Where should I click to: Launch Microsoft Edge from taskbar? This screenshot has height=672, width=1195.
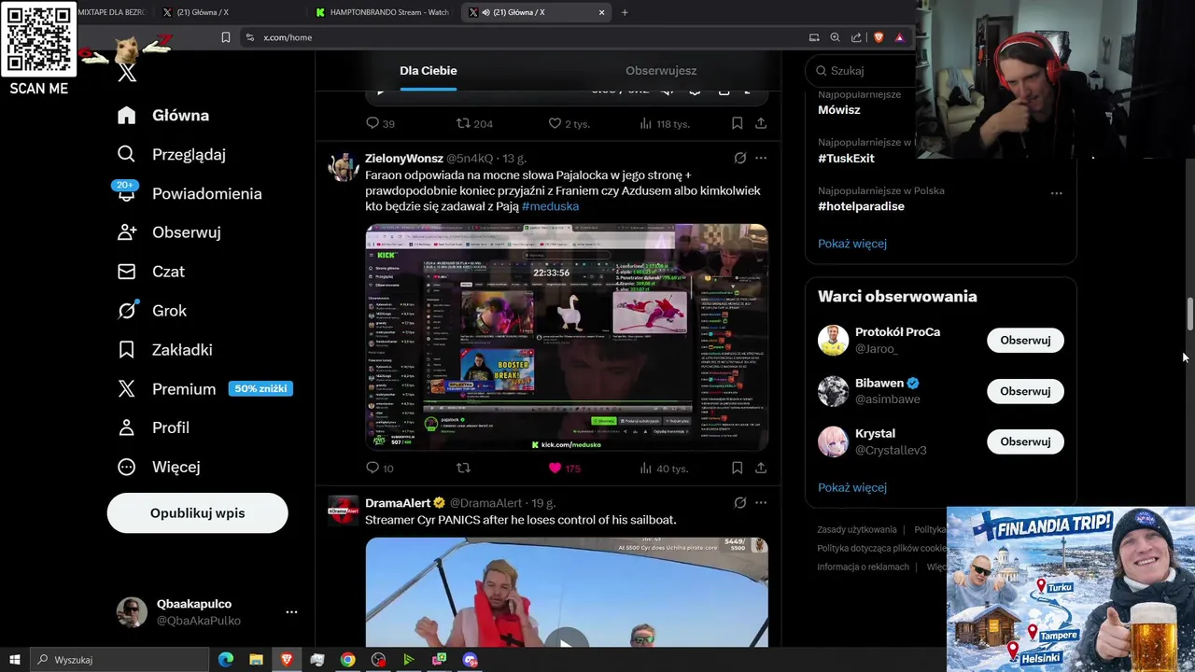[x=226, y=660]
